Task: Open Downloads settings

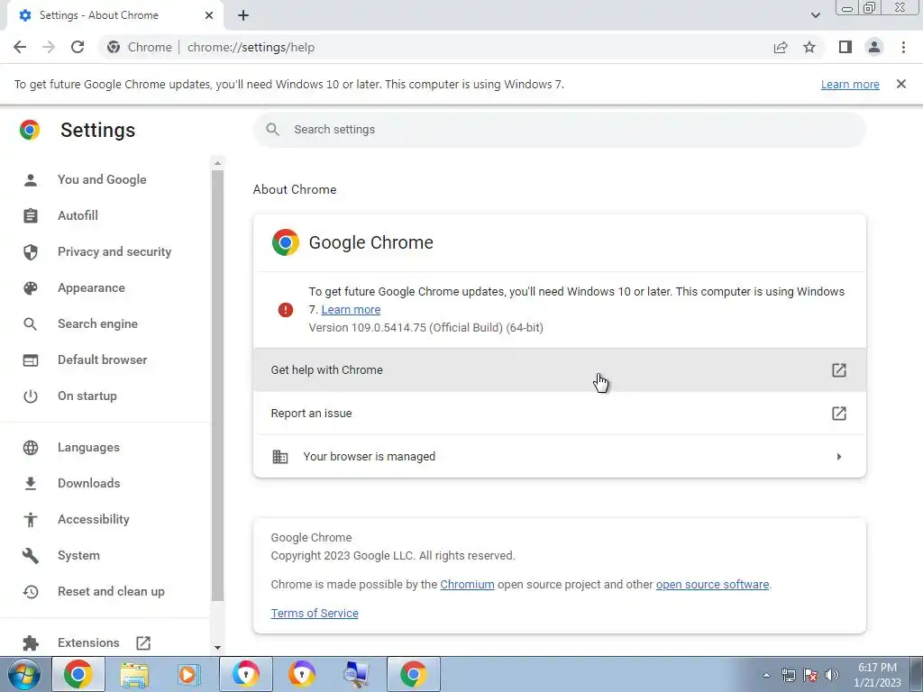Action: click(89, 483)
